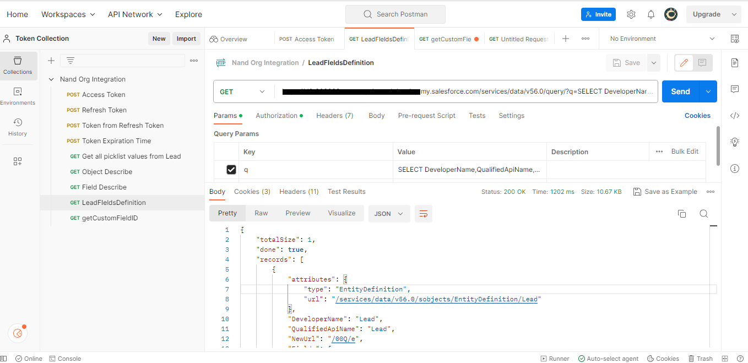Screen dimensions: 748x363
Task: Open the Pre-request Script tab
Action: (x=427, y=116)
